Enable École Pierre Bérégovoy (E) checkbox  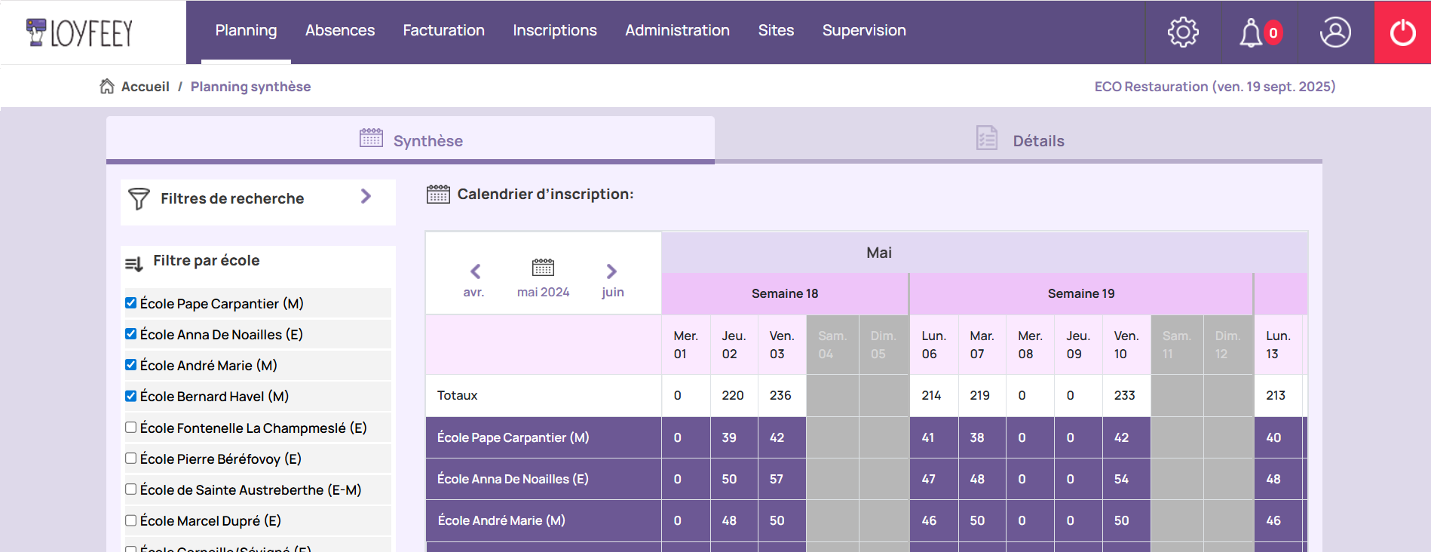pos(131,458)
